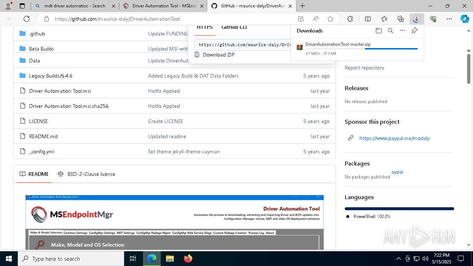The width and height of the screenshot is (473, 266).
Task: Click the Download ZIP option
Action: pos(218,55)
